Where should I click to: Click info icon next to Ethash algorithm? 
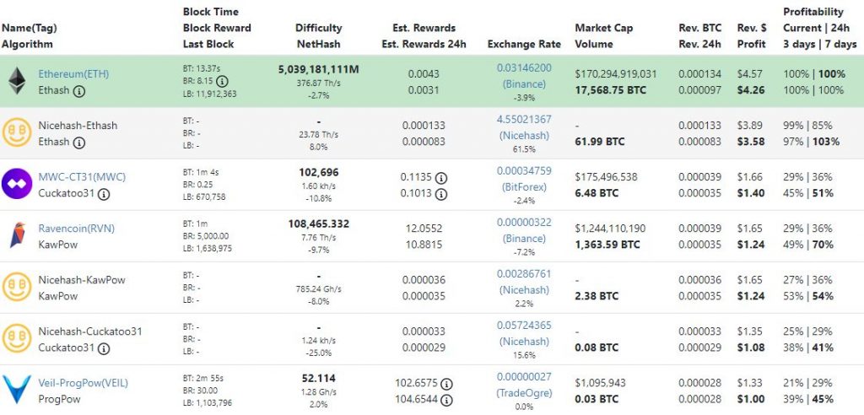pyautogui.click(x=79, y=91)
